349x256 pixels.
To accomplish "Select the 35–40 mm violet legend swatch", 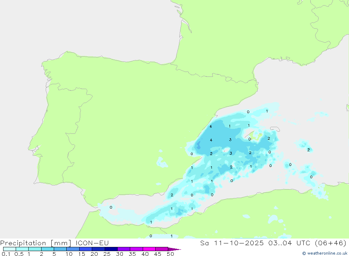I will tap(136, 249).
